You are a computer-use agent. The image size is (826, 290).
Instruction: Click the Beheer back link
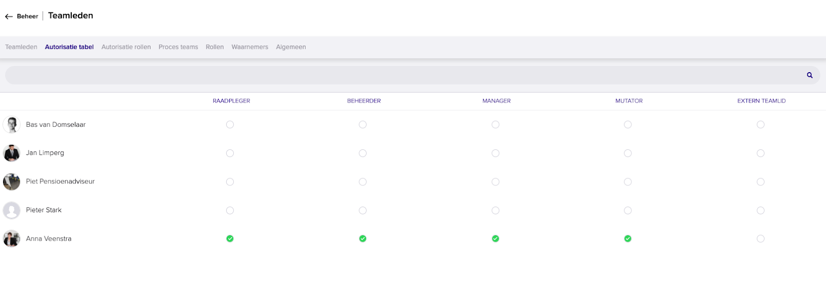(27, 16)
